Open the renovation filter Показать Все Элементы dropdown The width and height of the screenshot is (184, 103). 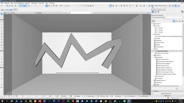coord(167,17)
